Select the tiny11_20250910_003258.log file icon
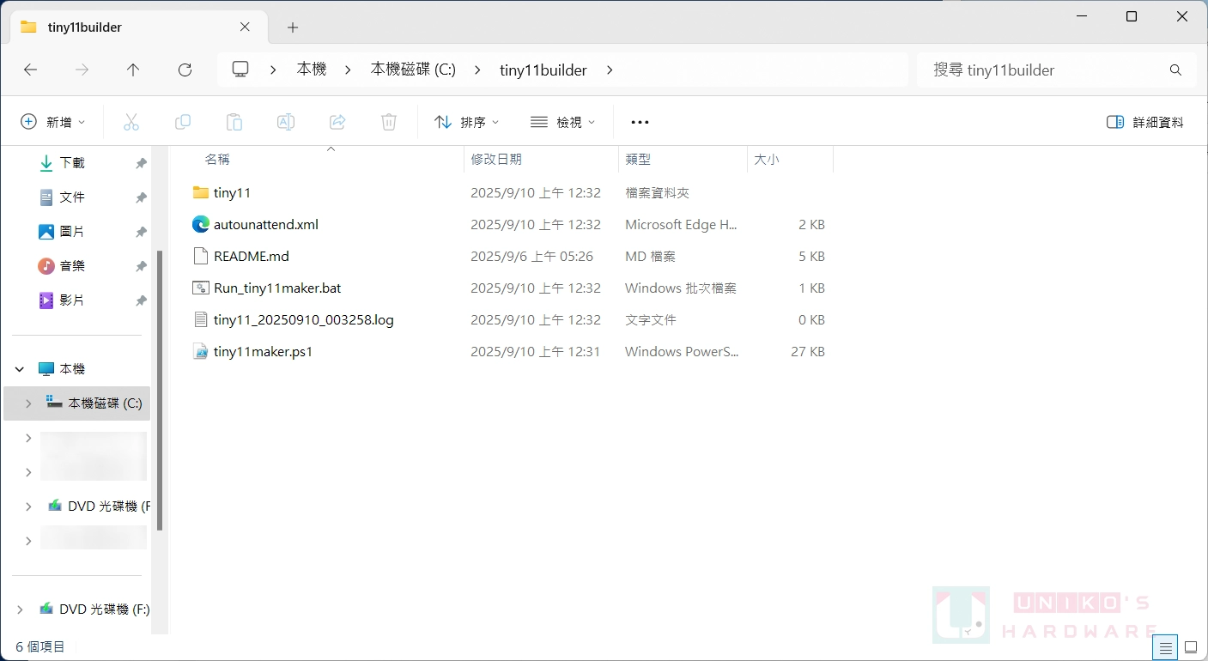This screenshot has height=661, width=1208. [201, 319]
